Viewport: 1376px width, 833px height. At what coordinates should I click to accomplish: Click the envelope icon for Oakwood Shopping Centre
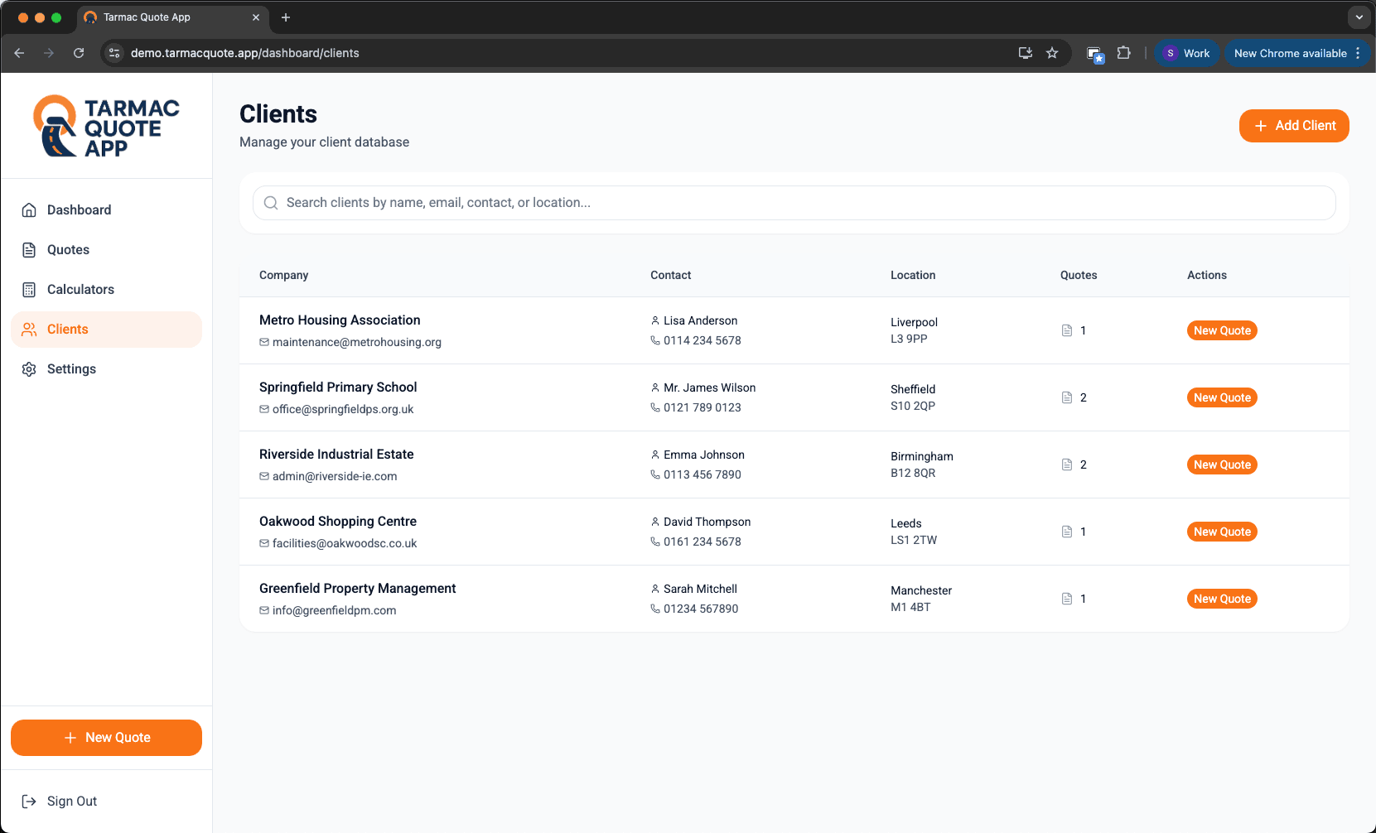(x=264, y=544)
